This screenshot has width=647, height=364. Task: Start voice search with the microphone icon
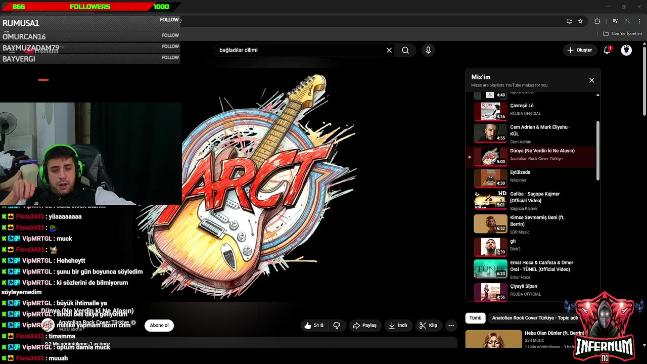click(428, 50)
